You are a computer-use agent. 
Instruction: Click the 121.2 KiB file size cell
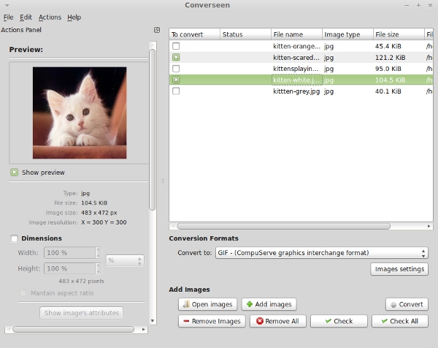(x=390, y=57)
